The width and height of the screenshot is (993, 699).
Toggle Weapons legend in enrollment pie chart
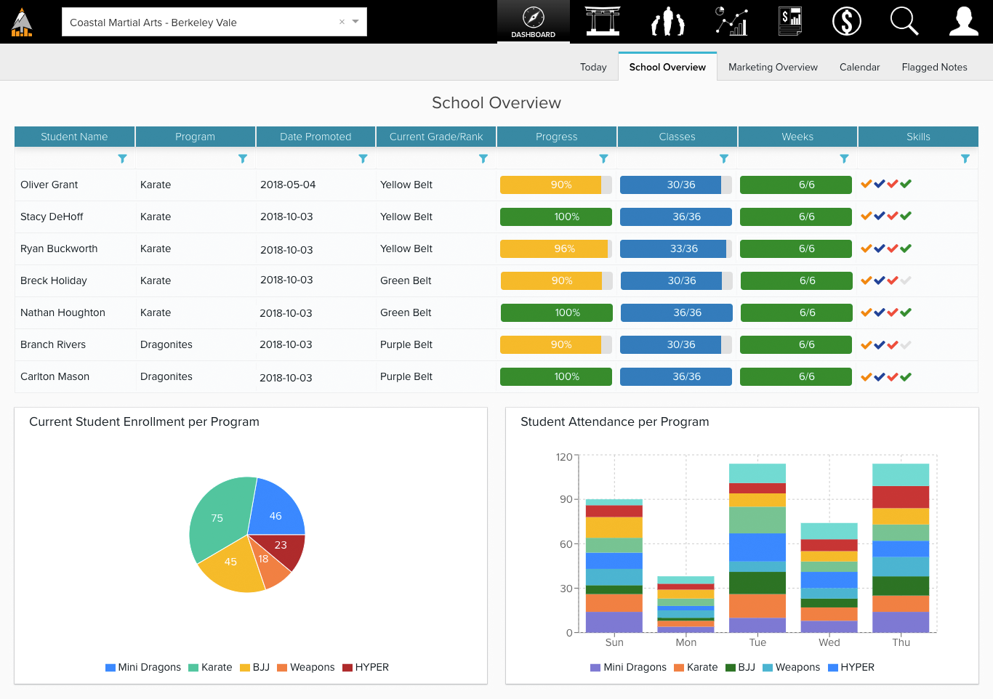[x=306, y=667]
